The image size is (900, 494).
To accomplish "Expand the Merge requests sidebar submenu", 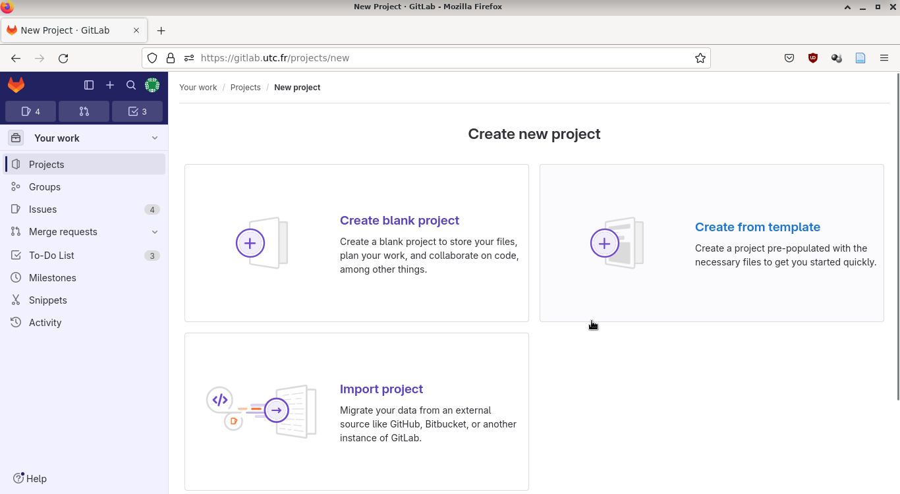I will point(155,232).
